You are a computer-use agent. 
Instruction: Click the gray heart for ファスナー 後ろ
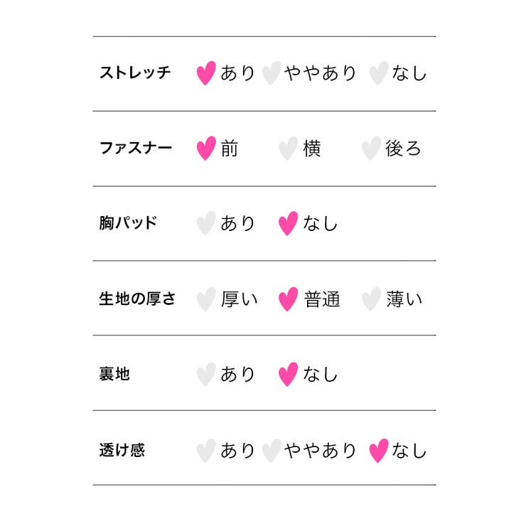371,149
